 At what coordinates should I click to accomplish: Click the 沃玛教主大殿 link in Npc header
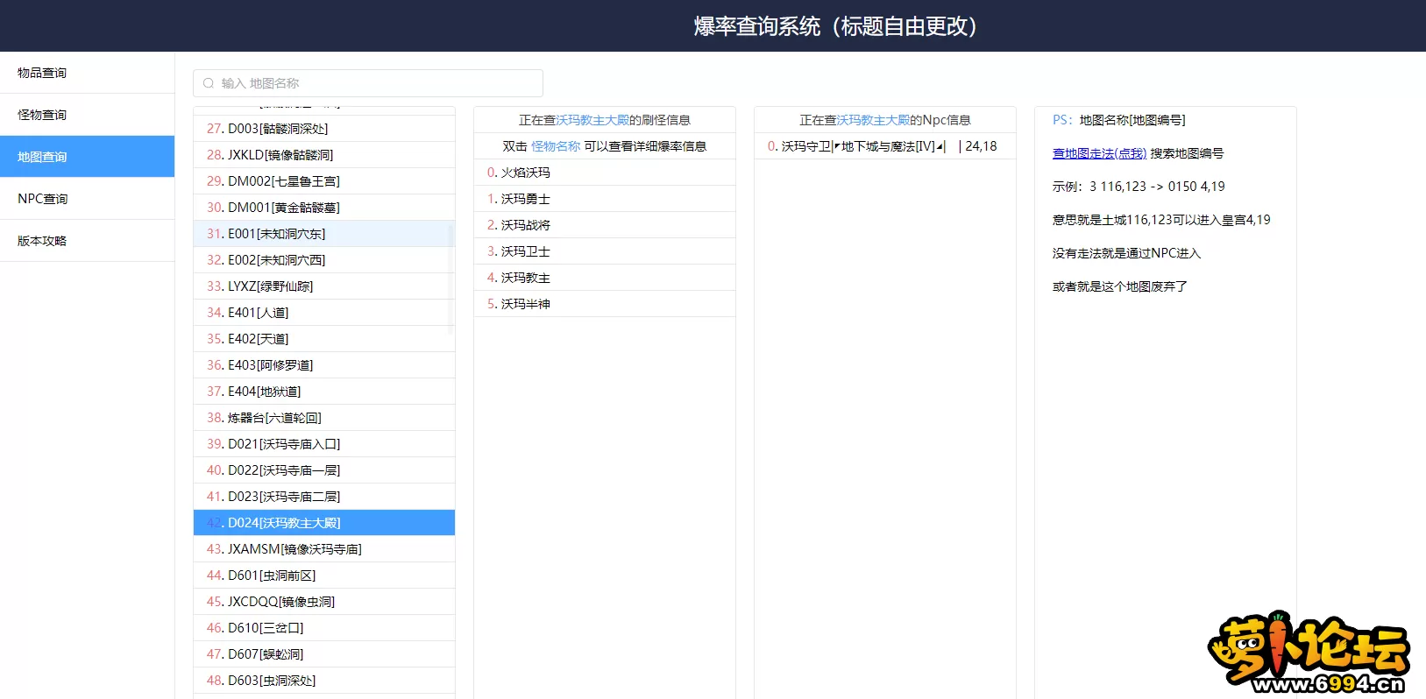click(x=873, y=120)
